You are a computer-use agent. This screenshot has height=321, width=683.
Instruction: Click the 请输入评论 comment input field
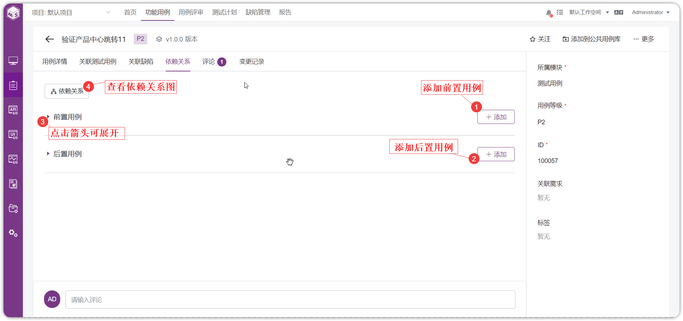pos(290,300)
